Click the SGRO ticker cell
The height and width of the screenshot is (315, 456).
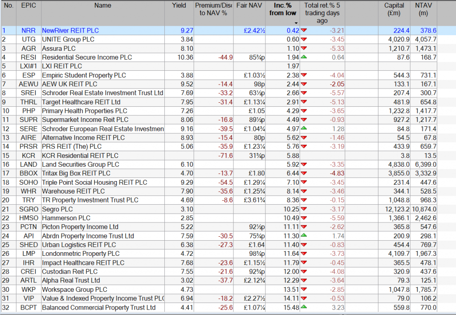(x=28, y=209)
